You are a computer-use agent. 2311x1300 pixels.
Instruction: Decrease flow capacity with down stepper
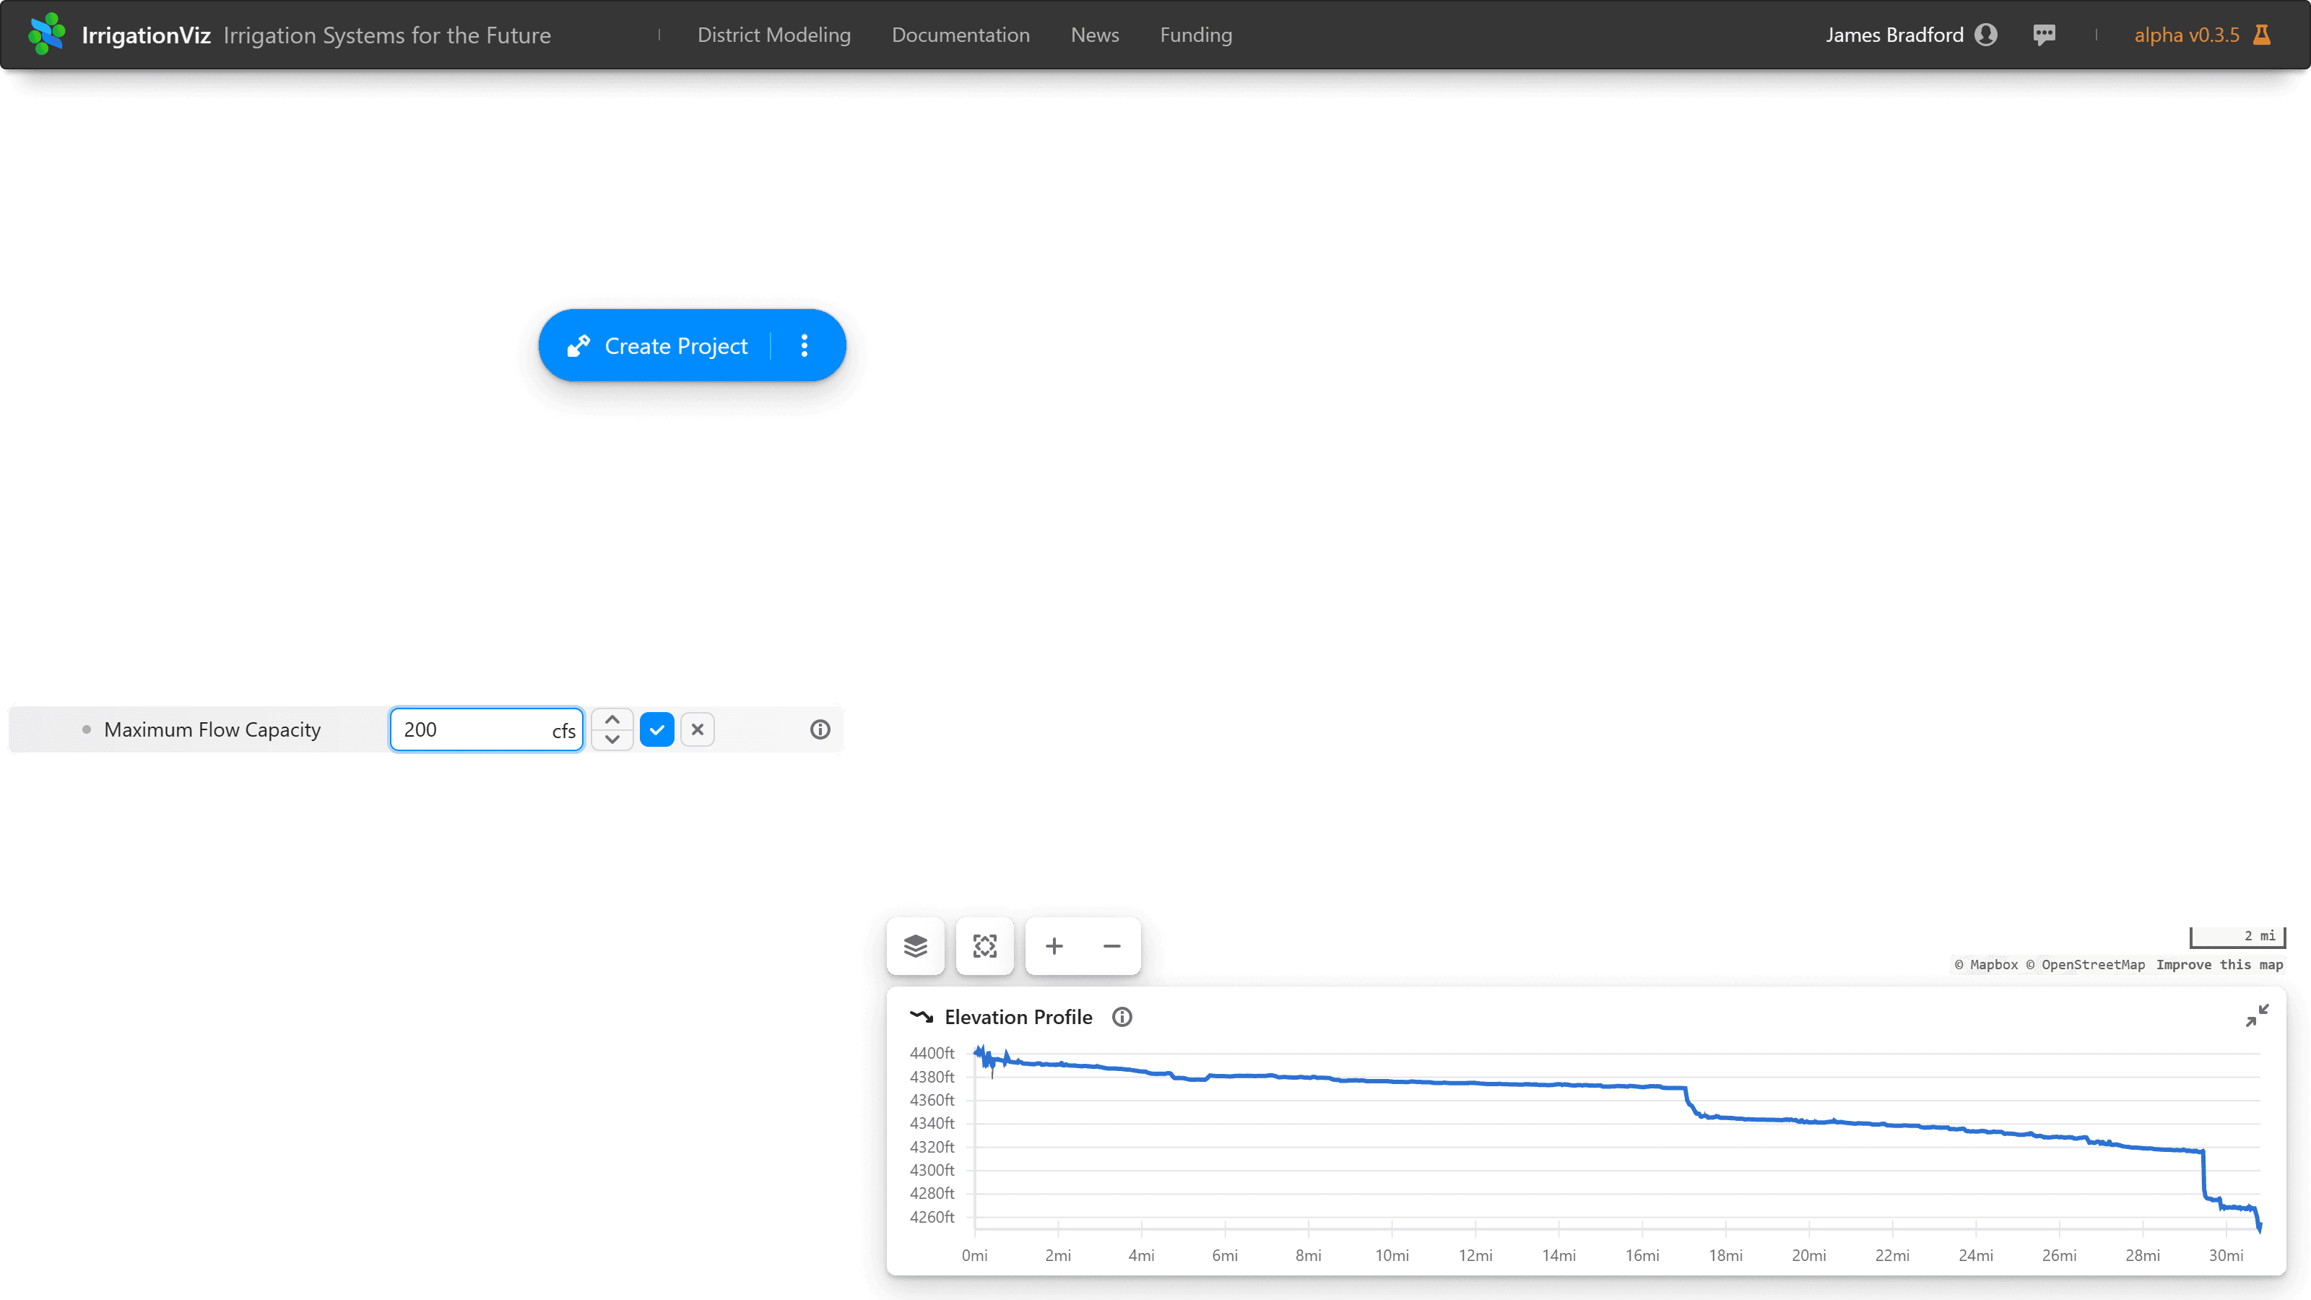[x=612, y=740]
